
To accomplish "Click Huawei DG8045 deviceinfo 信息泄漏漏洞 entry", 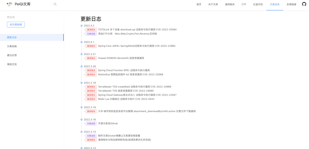I will click(x=121, y=58).
